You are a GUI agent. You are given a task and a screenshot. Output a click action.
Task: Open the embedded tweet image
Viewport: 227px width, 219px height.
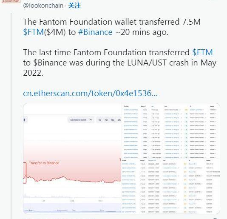122,159
